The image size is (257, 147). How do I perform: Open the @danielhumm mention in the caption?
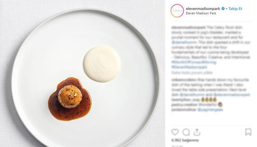[x=184, y=42]
